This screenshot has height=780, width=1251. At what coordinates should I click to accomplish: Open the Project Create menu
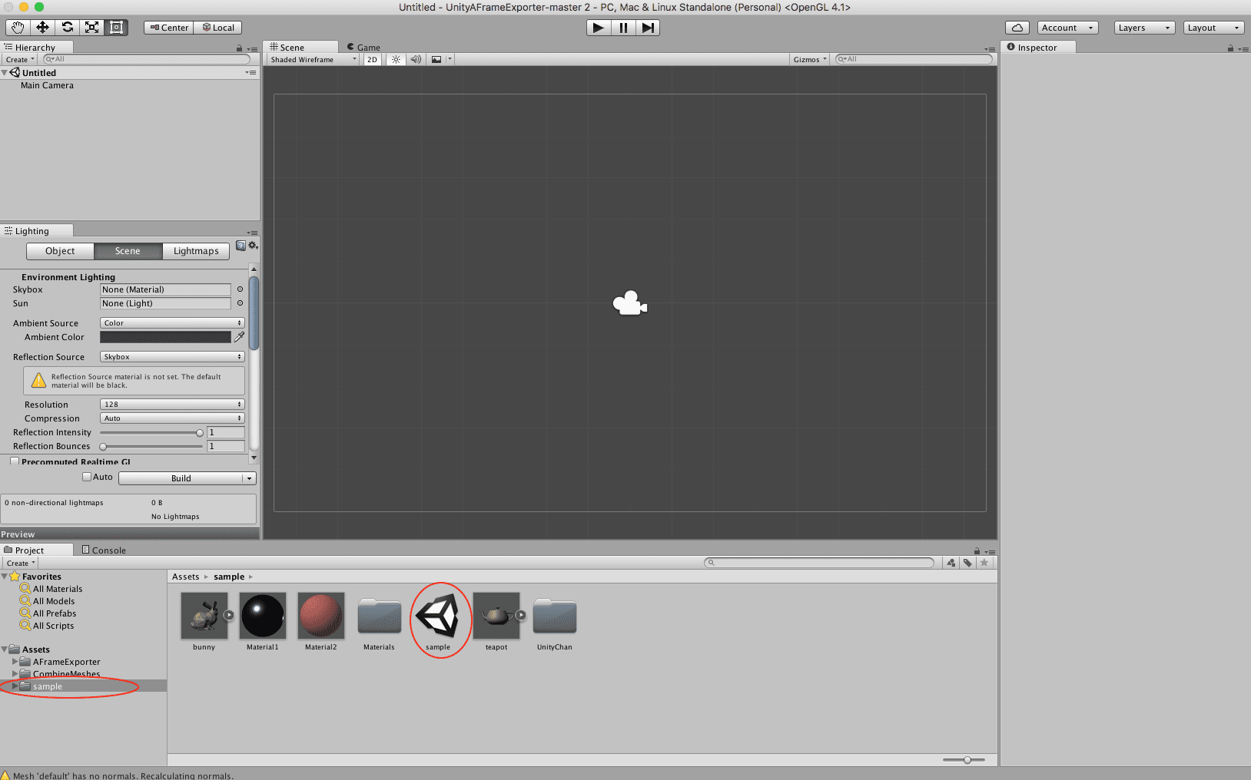21,563
